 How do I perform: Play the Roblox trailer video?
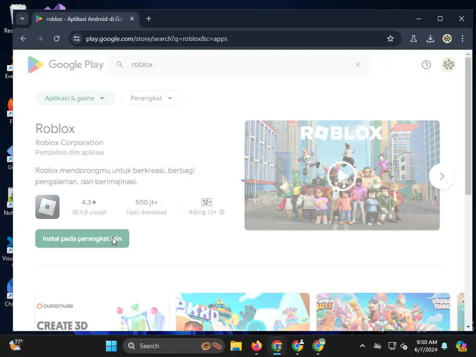342,176
